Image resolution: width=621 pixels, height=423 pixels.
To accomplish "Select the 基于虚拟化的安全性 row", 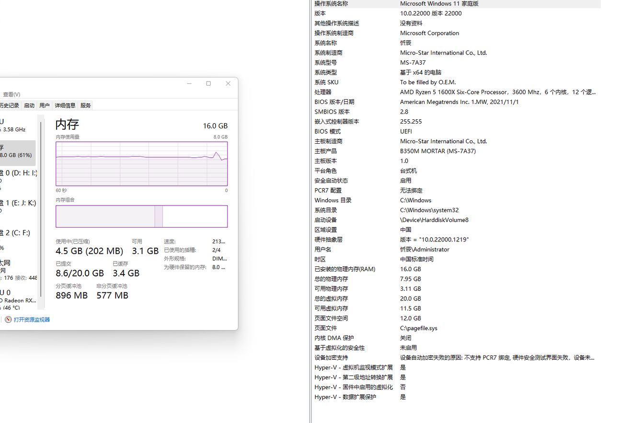I will point(456,347).
